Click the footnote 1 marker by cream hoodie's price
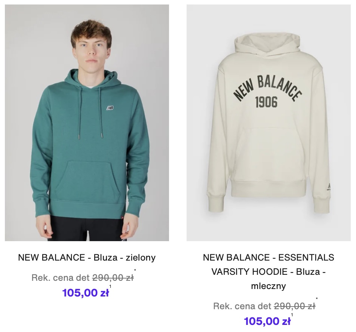356x332 pixels. click(x=292, y=315)
